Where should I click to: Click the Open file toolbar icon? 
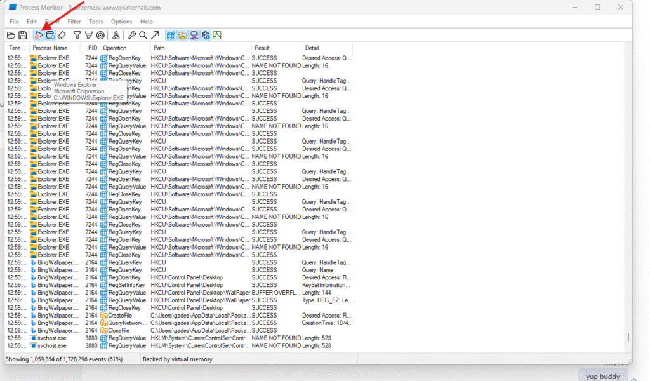11,36
